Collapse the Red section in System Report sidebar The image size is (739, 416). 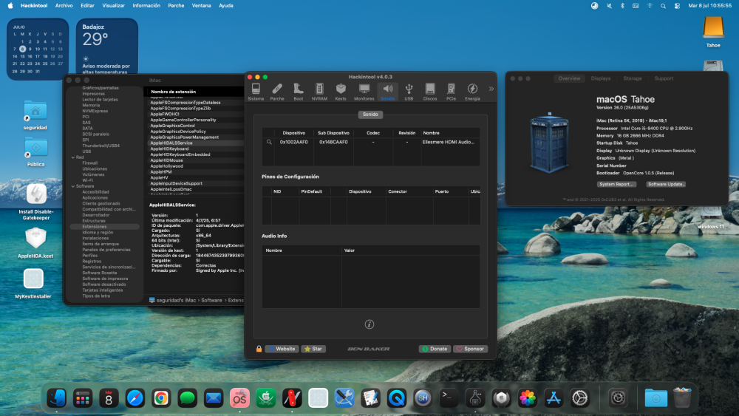coord(73,157)
